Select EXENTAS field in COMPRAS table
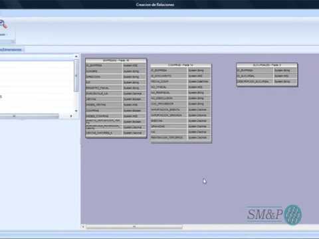Viewport: 319px width, 239px height. 181,121
